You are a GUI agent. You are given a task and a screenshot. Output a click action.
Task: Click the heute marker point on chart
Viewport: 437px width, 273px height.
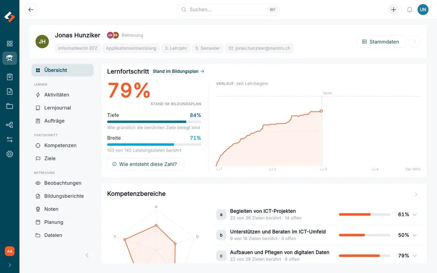322,111
